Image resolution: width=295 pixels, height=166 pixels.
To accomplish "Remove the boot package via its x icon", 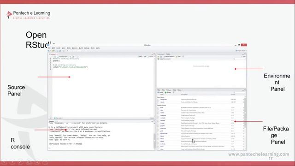I will coord(243,107).
